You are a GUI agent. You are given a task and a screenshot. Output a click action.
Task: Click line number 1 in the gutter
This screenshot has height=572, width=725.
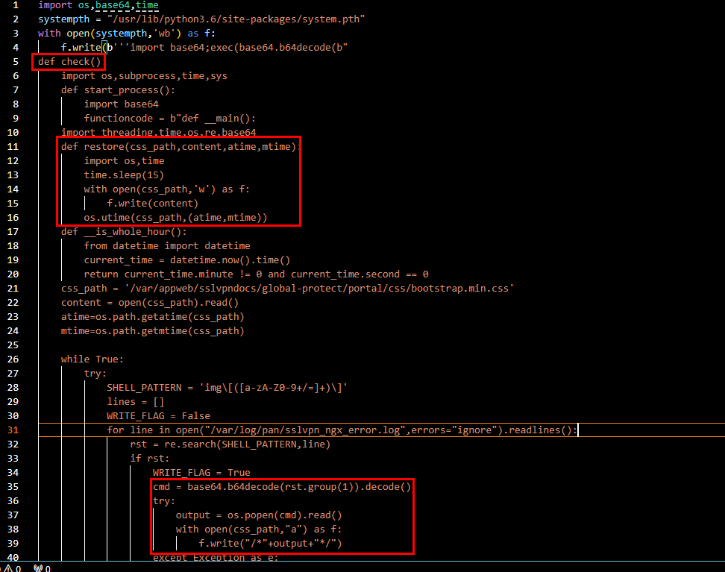pos(16,5)
